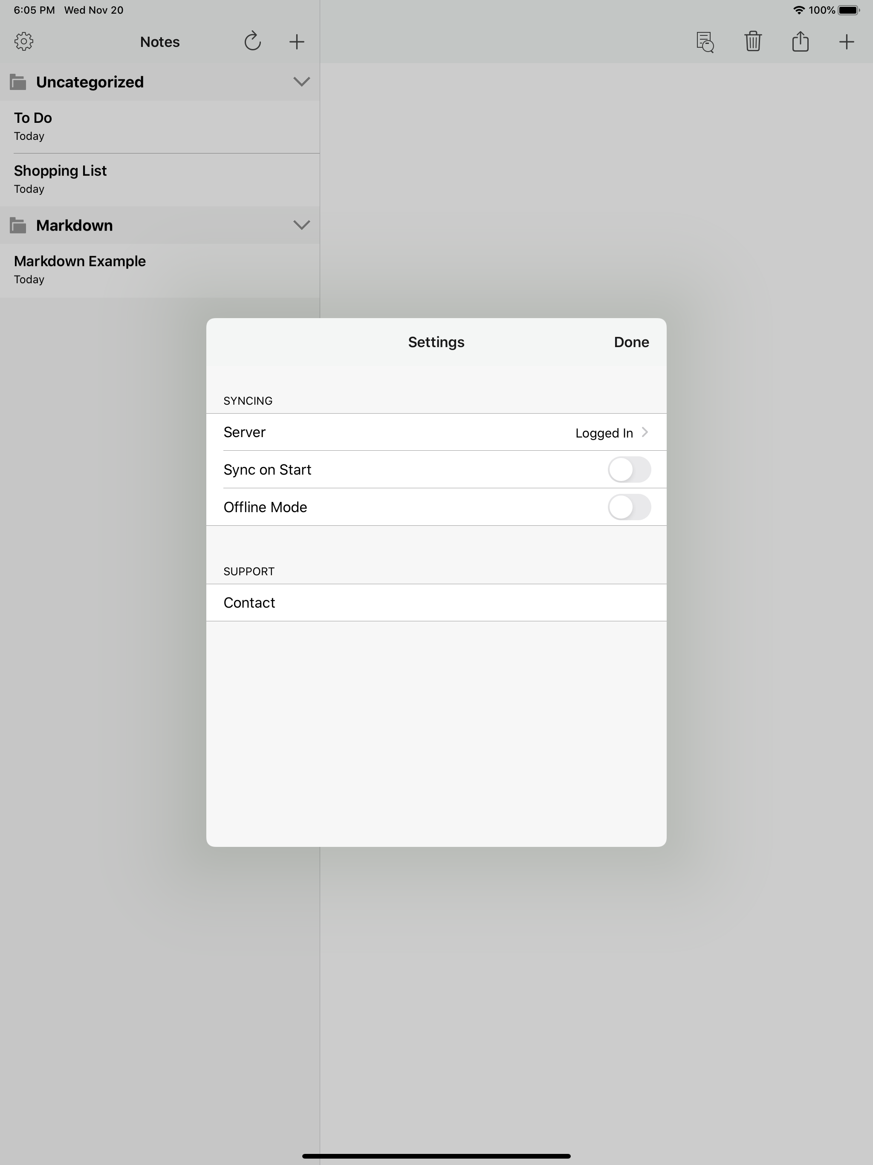
Task: Collapse the Uncategorized category chevron
Action: click(x=301, y=81)
